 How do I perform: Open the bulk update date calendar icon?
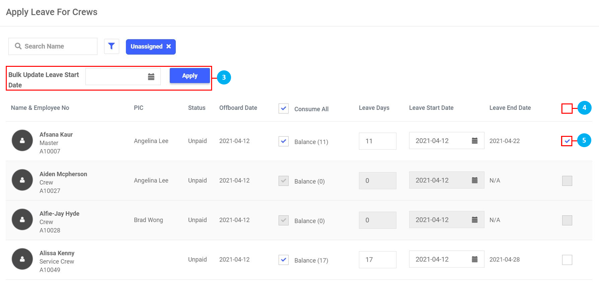pyautogui.click(x=151, y=76)
